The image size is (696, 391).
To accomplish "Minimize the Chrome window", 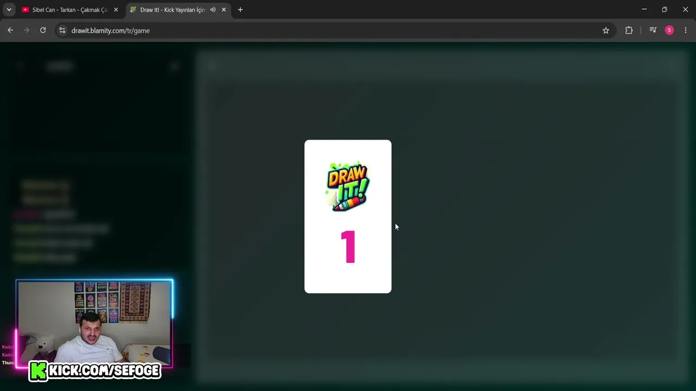I will pyautogui.click(x=644, y=9).
